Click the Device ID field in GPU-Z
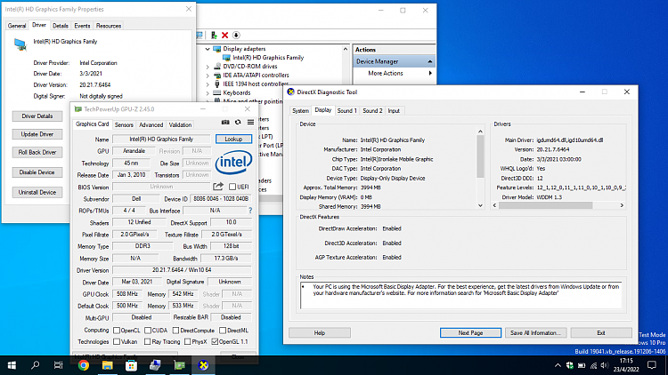Image resolution: width=668 pixels, height=375 pixels. pos(221,198)
